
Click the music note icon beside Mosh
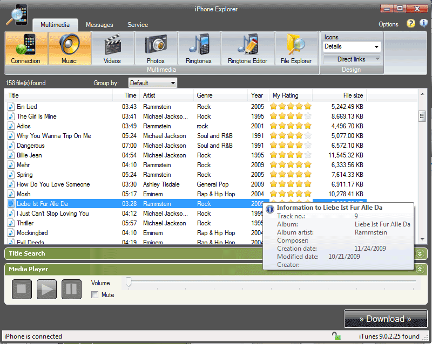point(11,194)
